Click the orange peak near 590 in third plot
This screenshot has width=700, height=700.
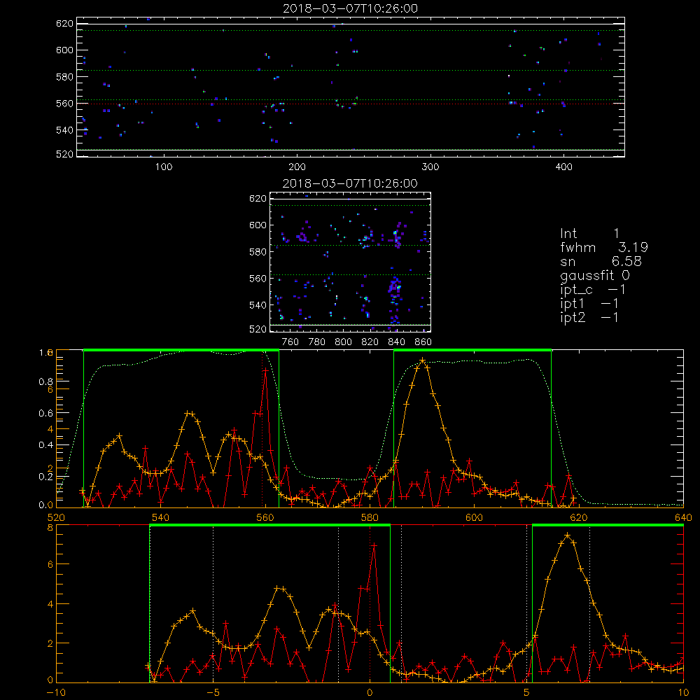[x=422, y=360]
